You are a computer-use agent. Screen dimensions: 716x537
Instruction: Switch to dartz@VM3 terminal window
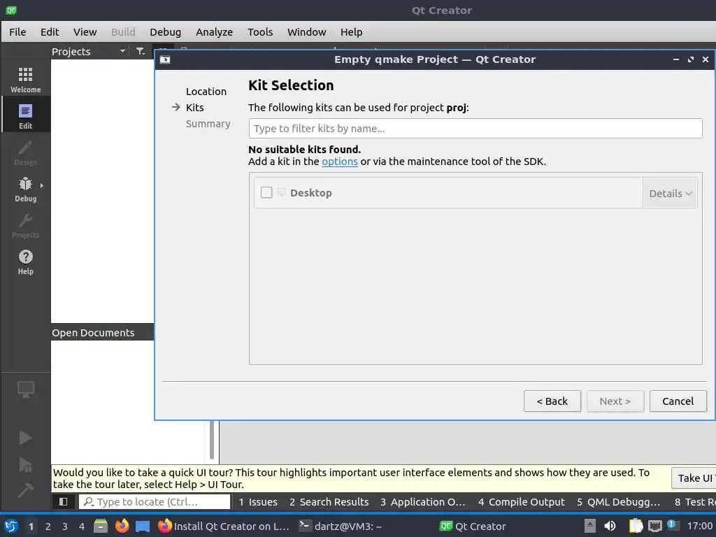point(341,526)
